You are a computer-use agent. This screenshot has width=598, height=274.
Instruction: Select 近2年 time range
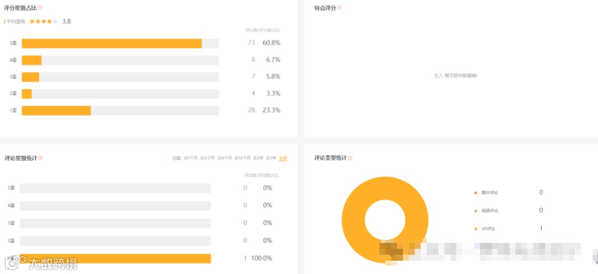click(258, 158)
